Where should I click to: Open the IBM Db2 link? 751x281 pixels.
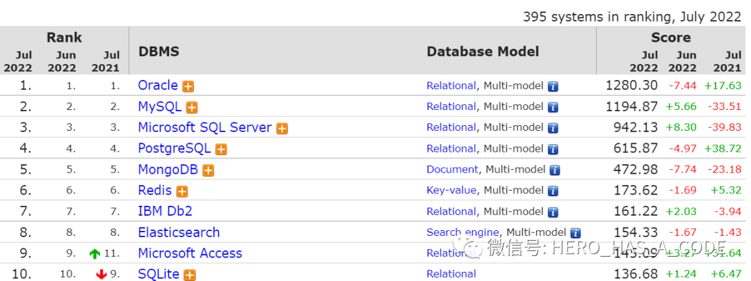[x=165, y=211]
